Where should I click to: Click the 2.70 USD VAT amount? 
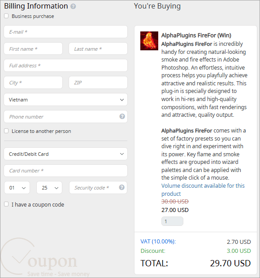tap(239, 242)
